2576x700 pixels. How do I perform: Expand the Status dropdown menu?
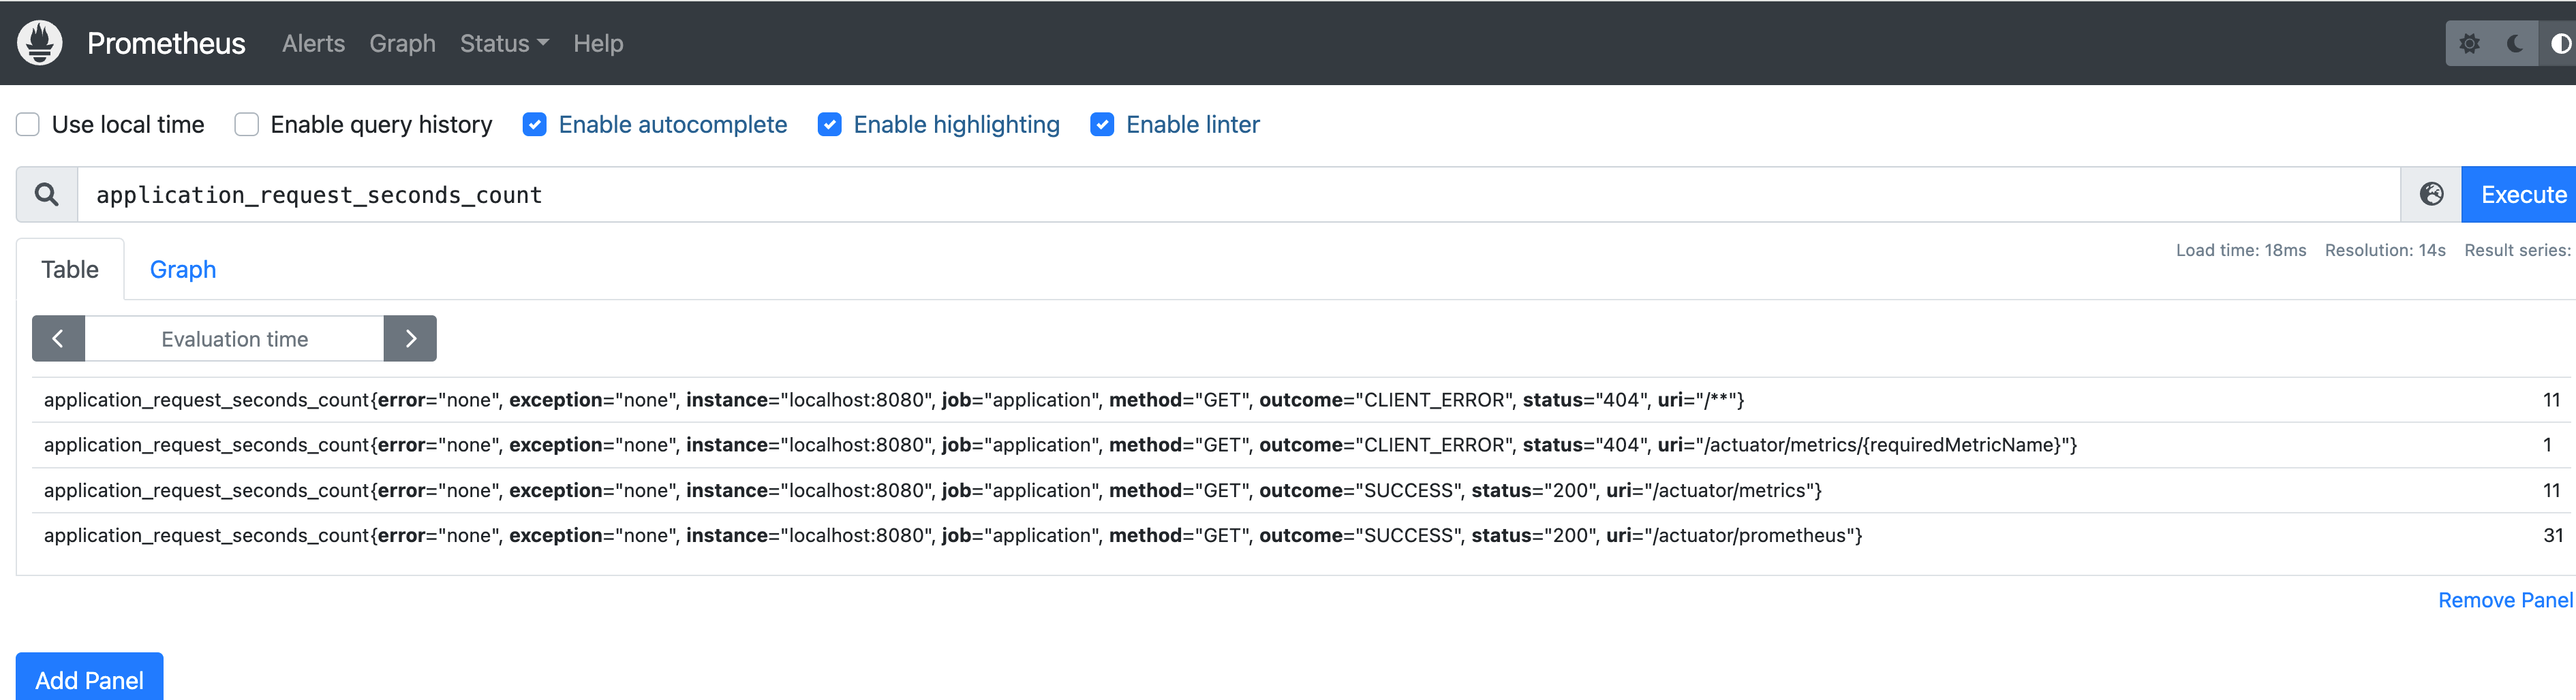(x=504, y=44)
